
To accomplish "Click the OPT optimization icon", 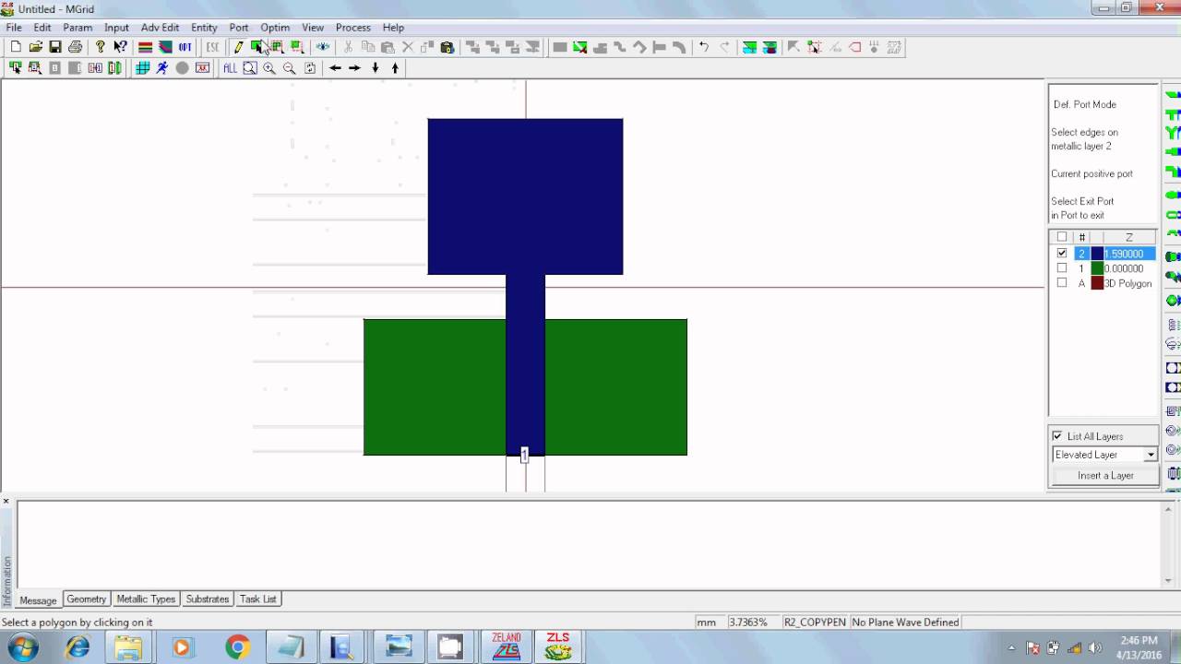I will point(185,47).
